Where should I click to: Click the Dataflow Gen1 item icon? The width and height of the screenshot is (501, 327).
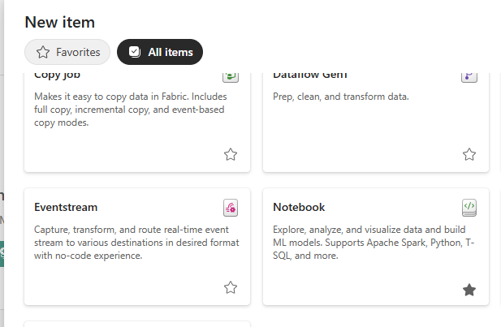469,75
